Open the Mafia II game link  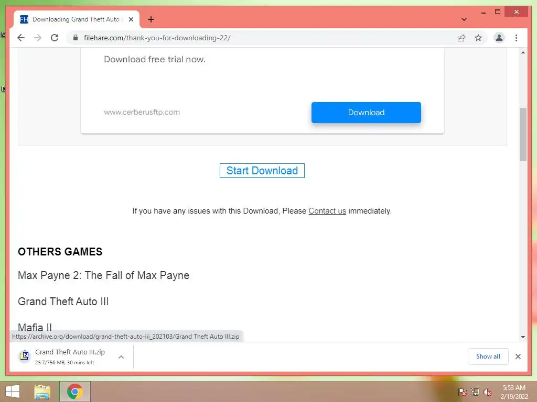[x=35, y=327]
